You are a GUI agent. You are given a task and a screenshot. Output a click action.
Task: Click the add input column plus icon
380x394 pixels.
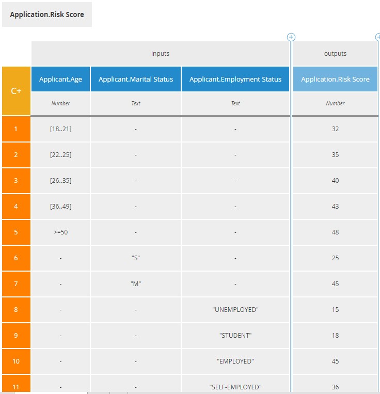tap(291, 37)
